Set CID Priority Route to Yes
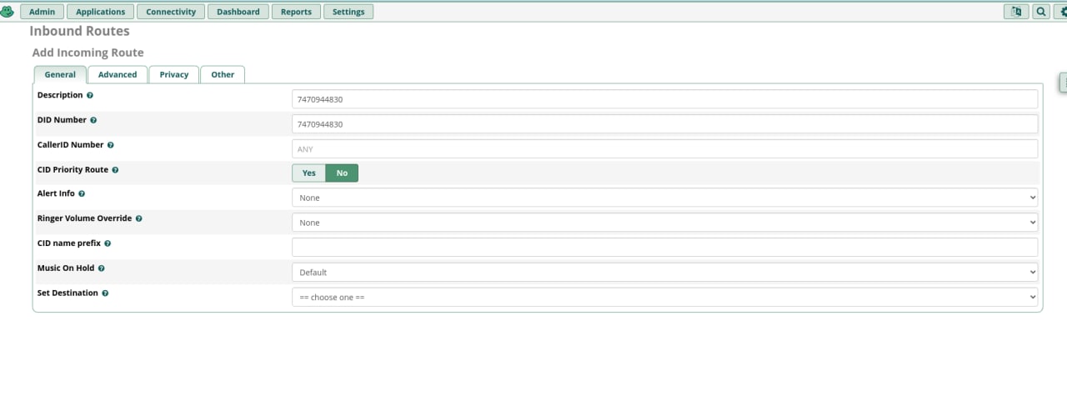 click(x=308, y=173)
